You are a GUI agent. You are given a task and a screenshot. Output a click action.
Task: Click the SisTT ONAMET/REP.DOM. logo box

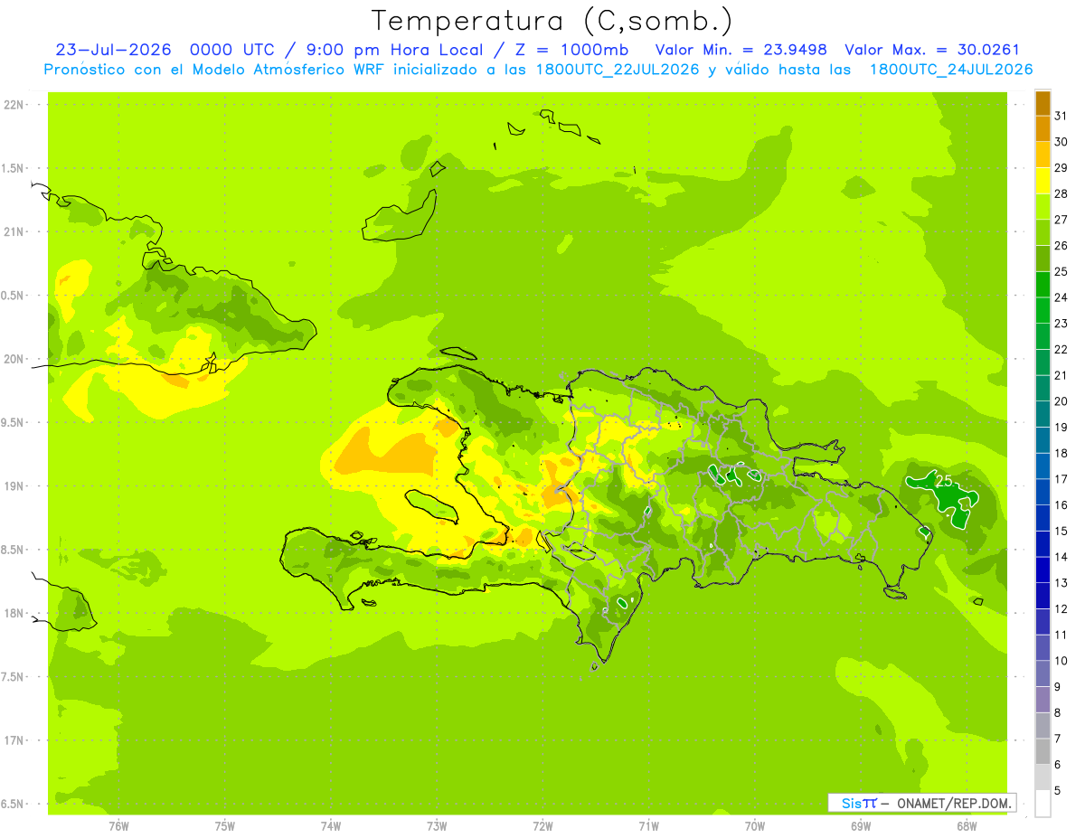tap(921, 803)
